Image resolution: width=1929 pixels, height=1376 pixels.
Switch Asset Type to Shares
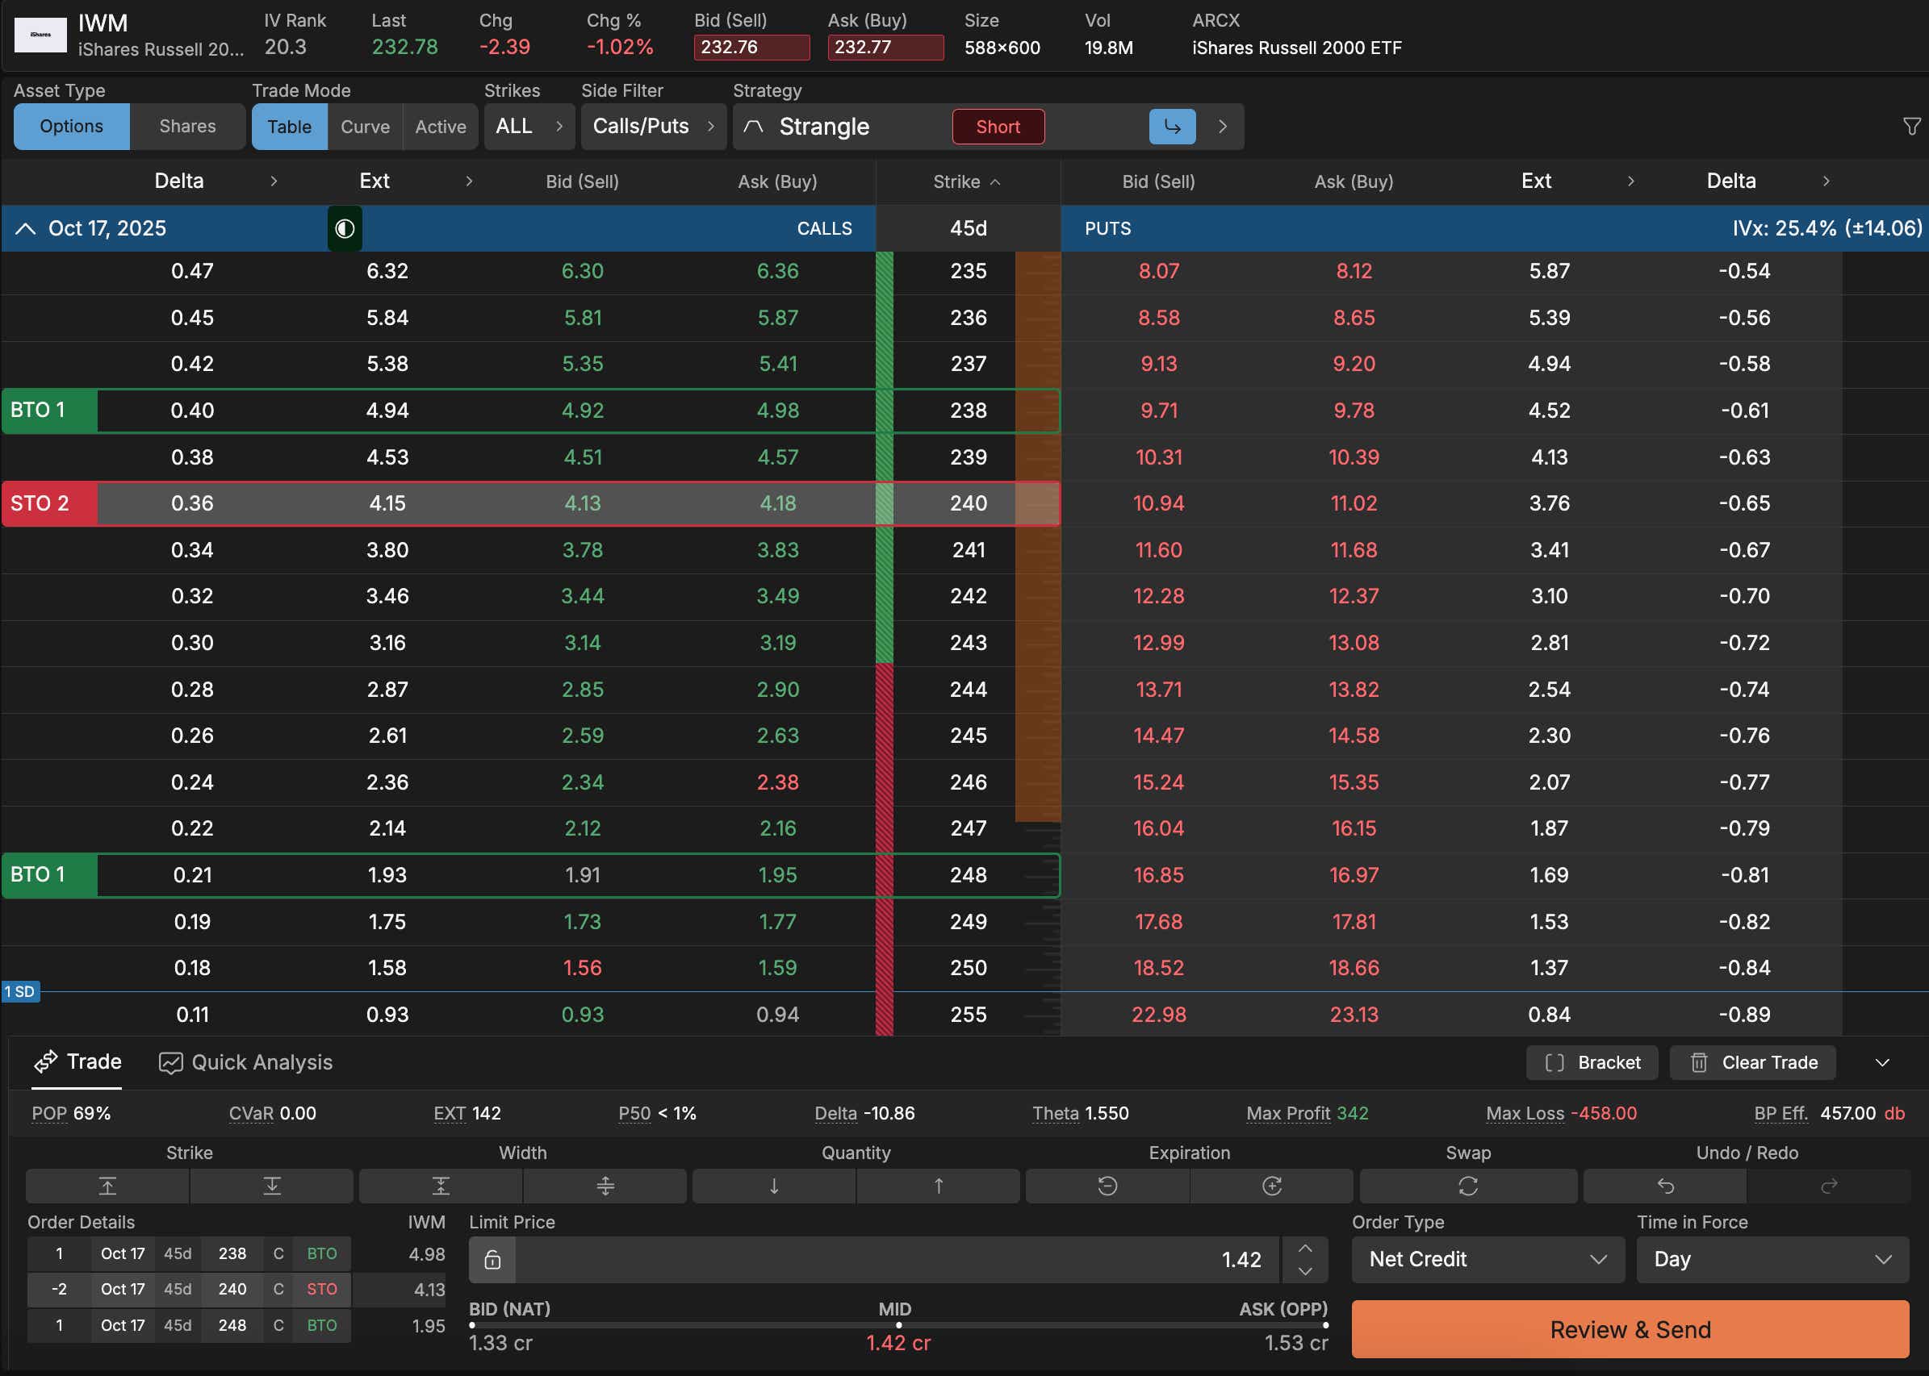coord(187,127)
